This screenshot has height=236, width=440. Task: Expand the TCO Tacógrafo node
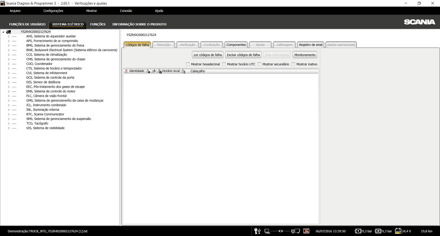click(x=9, y=123)
